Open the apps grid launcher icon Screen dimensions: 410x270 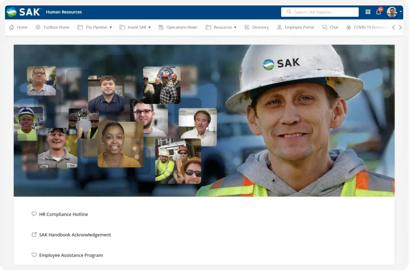[x=367, y=12]
